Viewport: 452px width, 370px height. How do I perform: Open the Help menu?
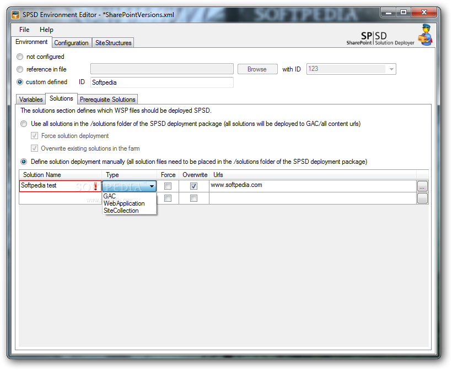point(46,30)
